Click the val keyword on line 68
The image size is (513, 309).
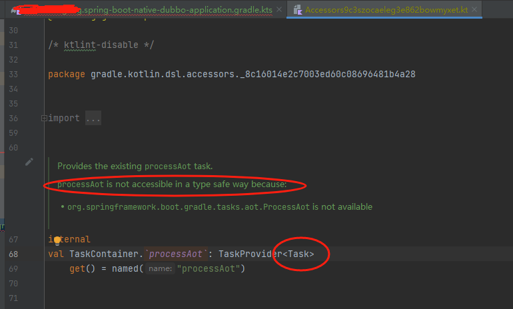tap(56, 254)
